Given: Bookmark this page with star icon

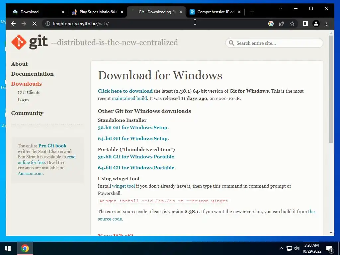Looking at the screenshot, I should pos(292,24).
